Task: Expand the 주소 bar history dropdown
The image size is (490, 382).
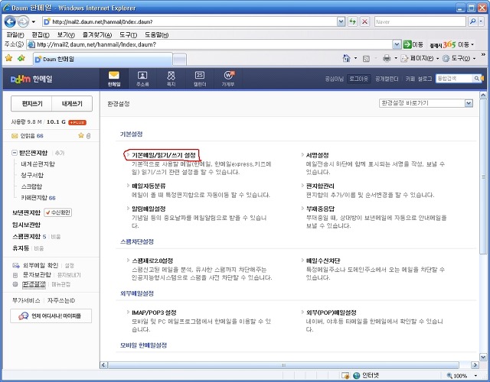Action: [397, 44]
